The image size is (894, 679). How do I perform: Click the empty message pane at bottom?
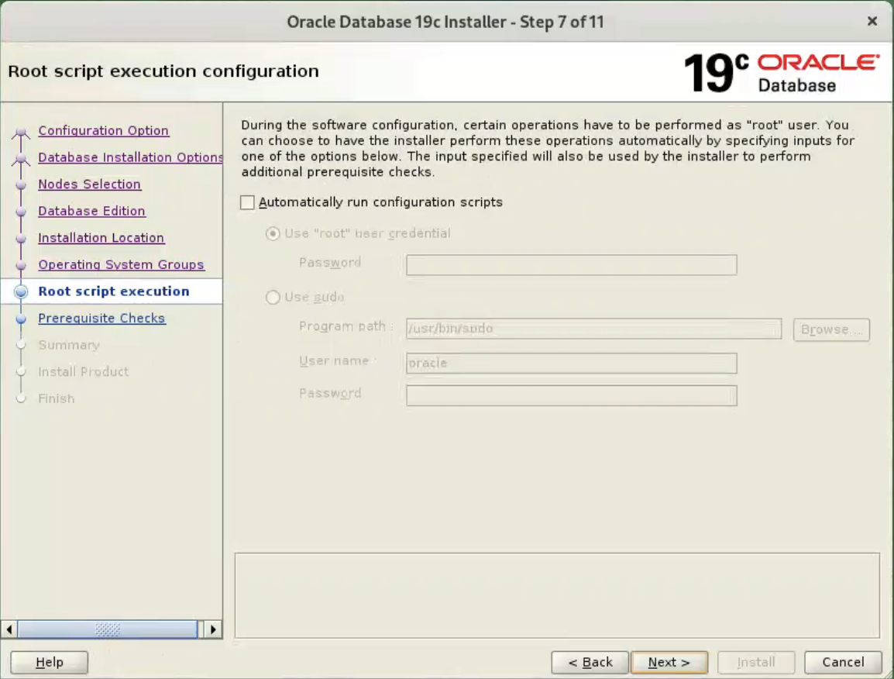point(557,595)
